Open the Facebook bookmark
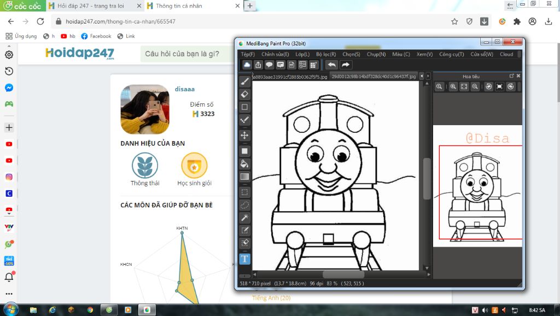560x316 pixels. (x=96, y=36)
